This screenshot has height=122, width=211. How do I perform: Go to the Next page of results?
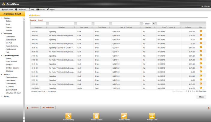[x=201, y=91]
